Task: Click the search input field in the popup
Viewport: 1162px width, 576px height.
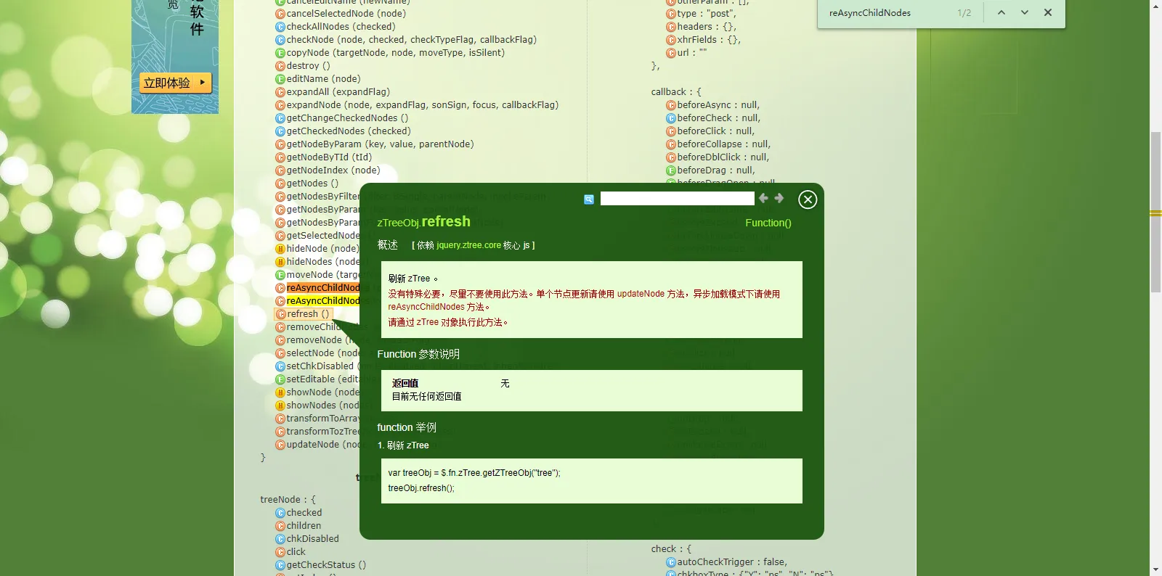Action: 677,199
